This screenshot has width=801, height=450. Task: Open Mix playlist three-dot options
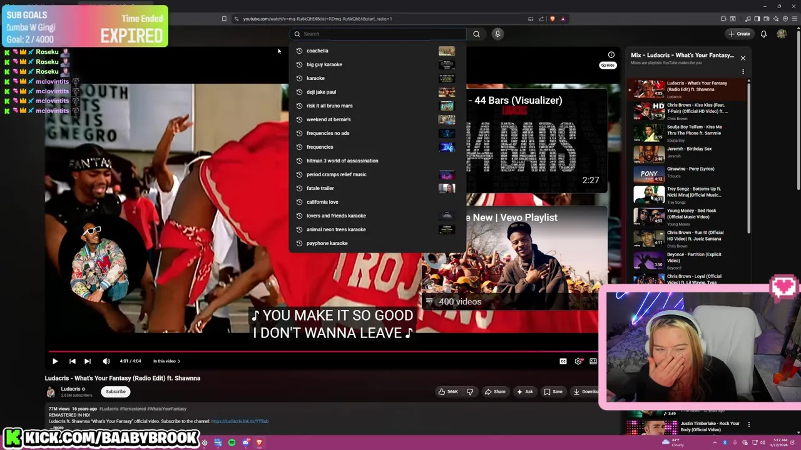point(743,72)
